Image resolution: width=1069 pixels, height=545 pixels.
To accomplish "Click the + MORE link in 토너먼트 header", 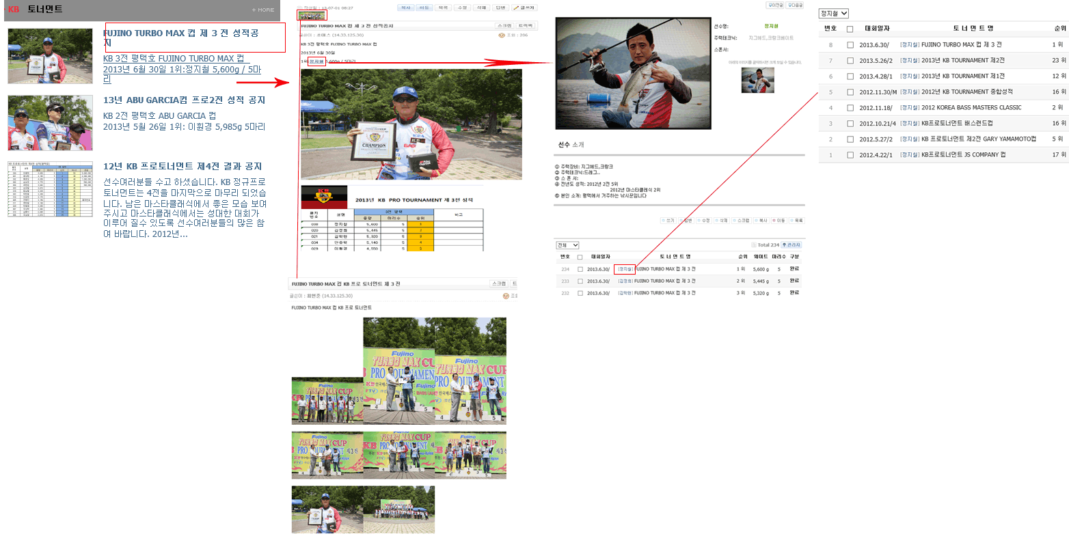I will coord(262,10).
